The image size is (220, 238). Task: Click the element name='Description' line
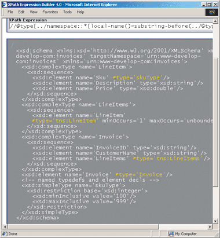pyautogui.click(x=118, y=83)
